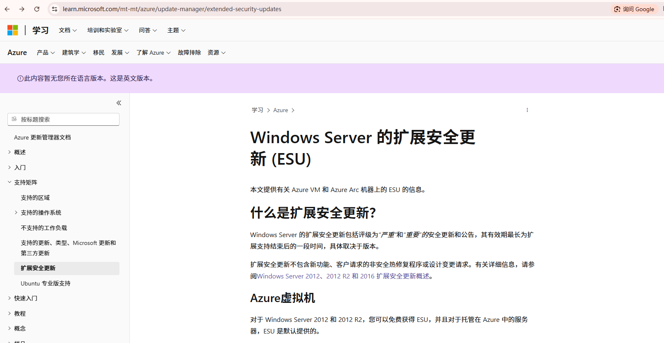Click the 学习 site title

(41, 30)
